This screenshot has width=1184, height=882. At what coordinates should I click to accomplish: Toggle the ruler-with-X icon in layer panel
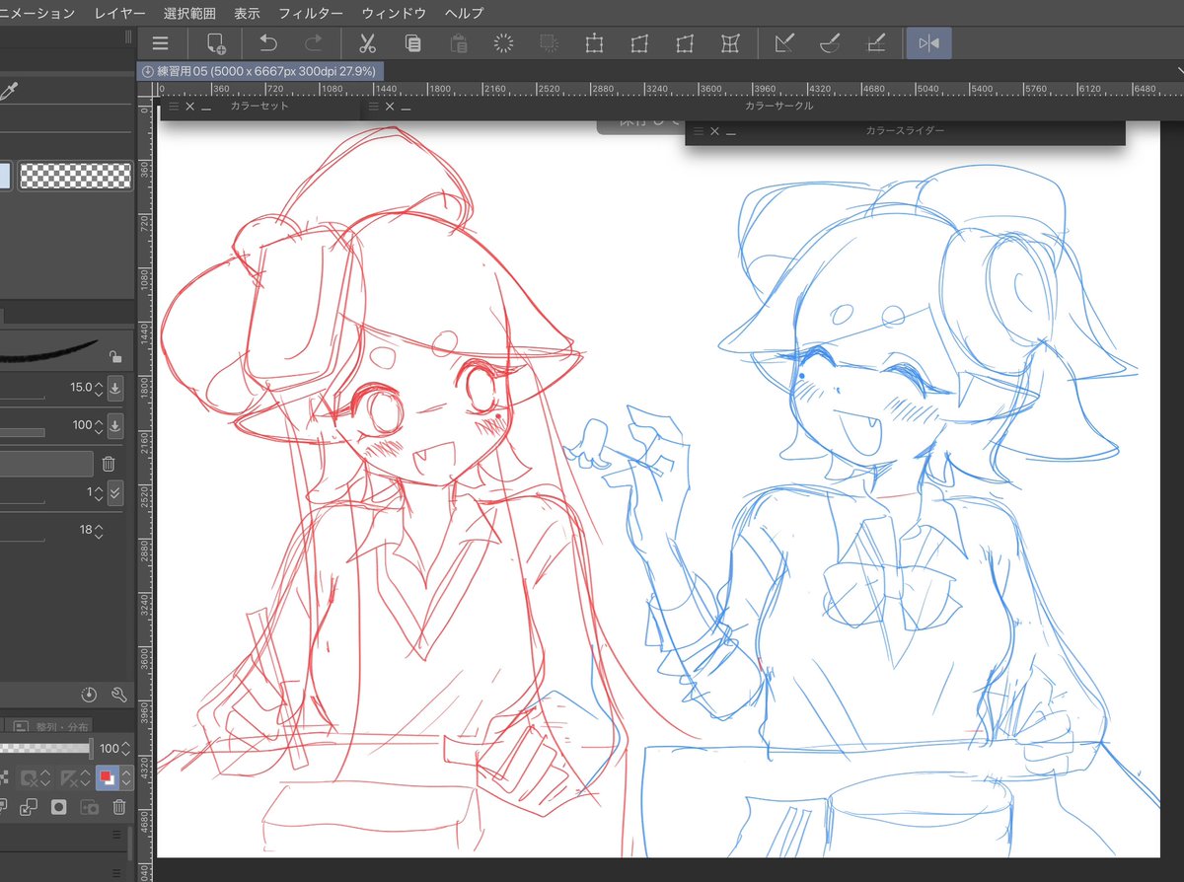68,777
